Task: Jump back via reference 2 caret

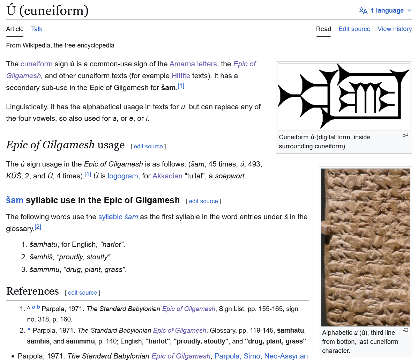Action: click(29, 330)
